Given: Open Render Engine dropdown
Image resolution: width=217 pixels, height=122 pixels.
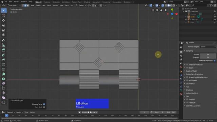Looking at the screenshot, I should 208,47.
